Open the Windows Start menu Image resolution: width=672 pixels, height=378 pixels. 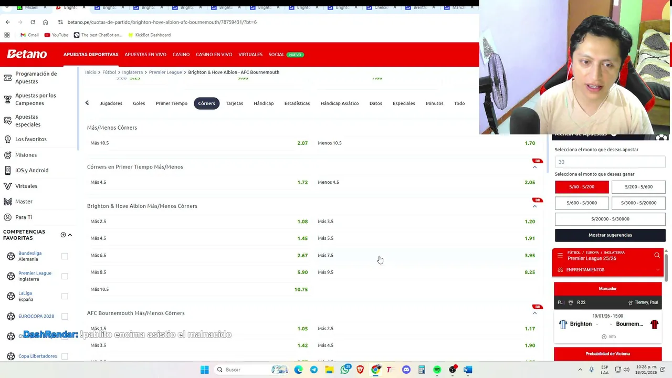click(x=204, y=370)
